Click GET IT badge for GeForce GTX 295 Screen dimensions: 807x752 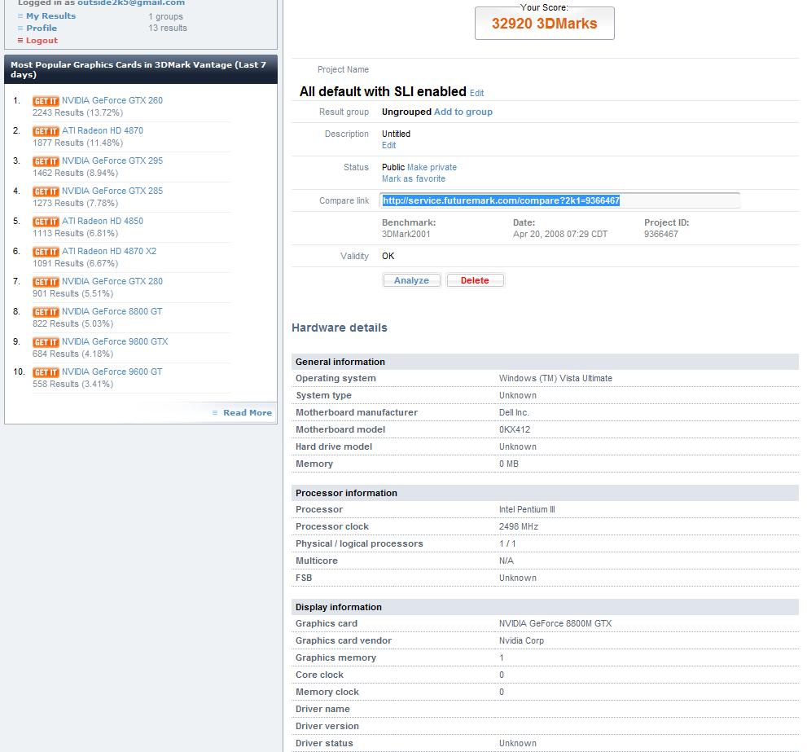click(46, 161)
